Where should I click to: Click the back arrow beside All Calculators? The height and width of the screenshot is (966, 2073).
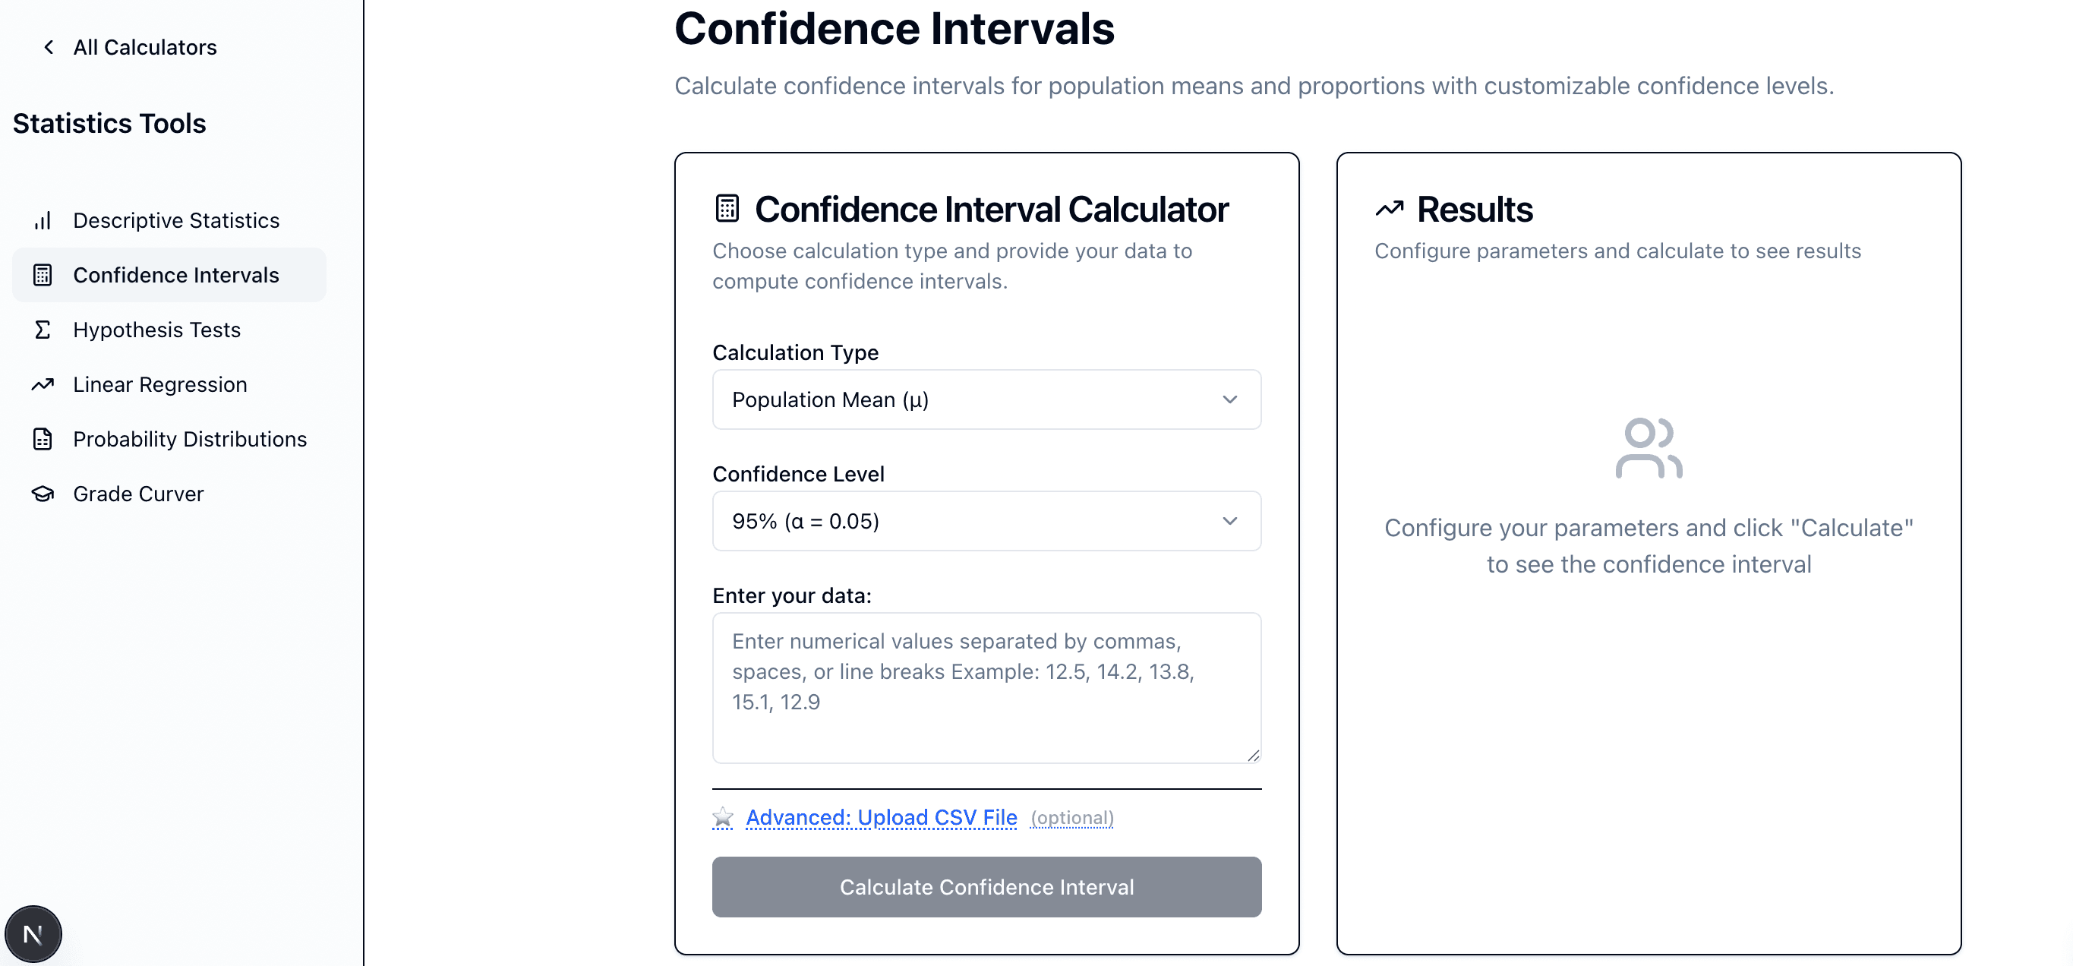point(49,48)
